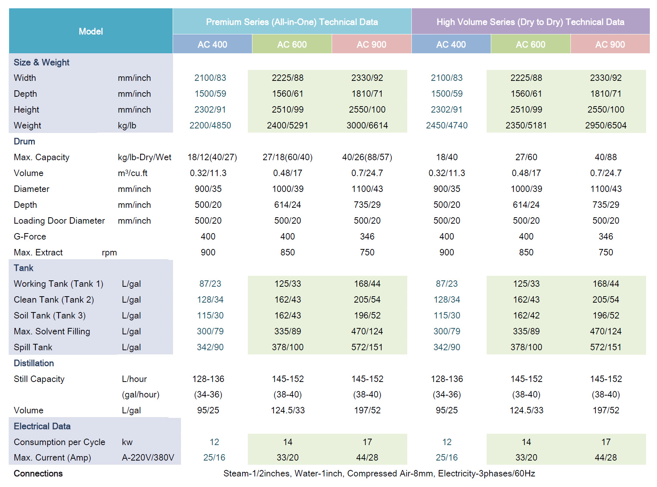This screenshot has height=487, width=657.
Task: Select the Electrical Data section heading
Action: pos(42,426)
